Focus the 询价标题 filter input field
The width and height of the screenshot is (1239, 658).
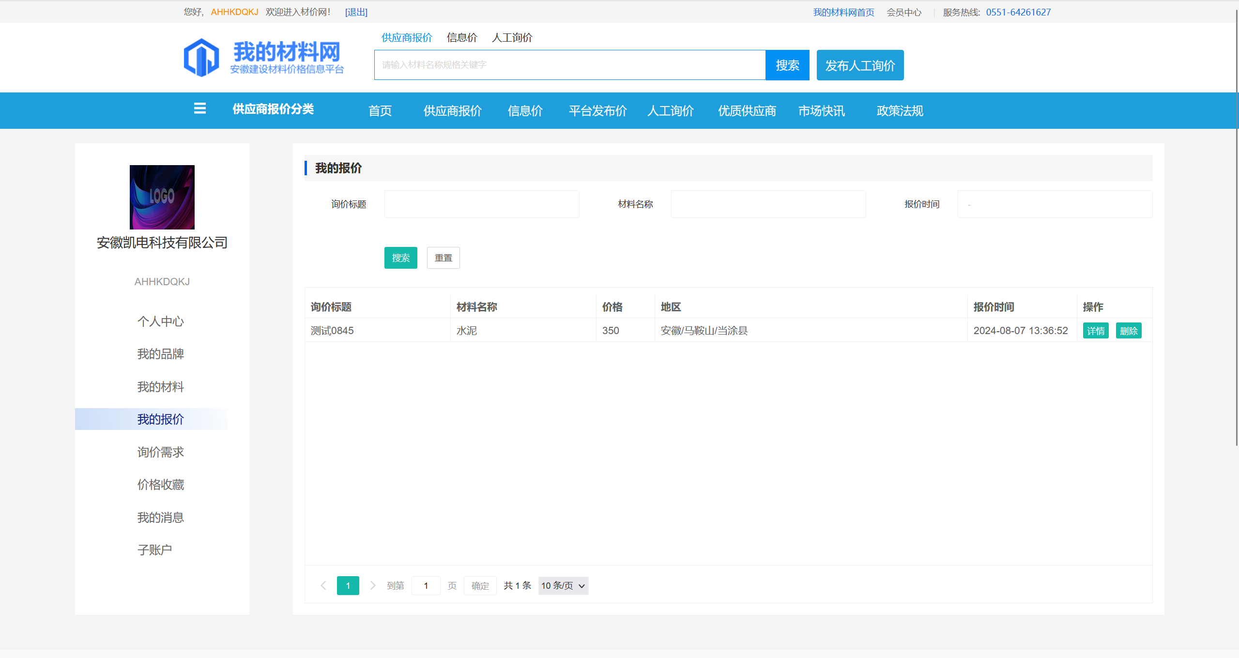pos(481,204)
